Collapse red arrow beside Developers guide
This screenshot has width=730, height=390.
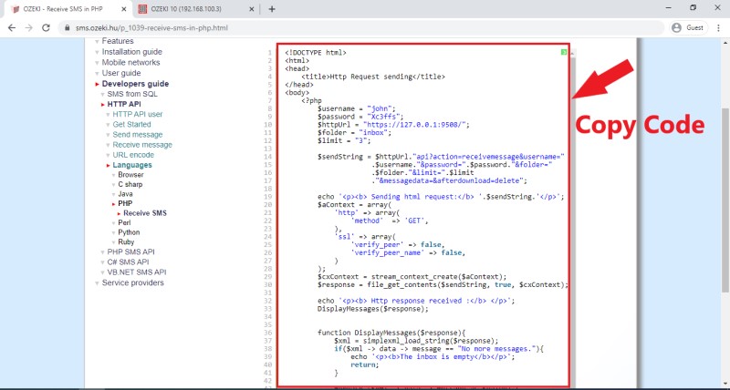(x=97, y=84)
